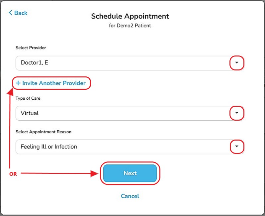Expand the Type of Care dropdown arrow

237,113
